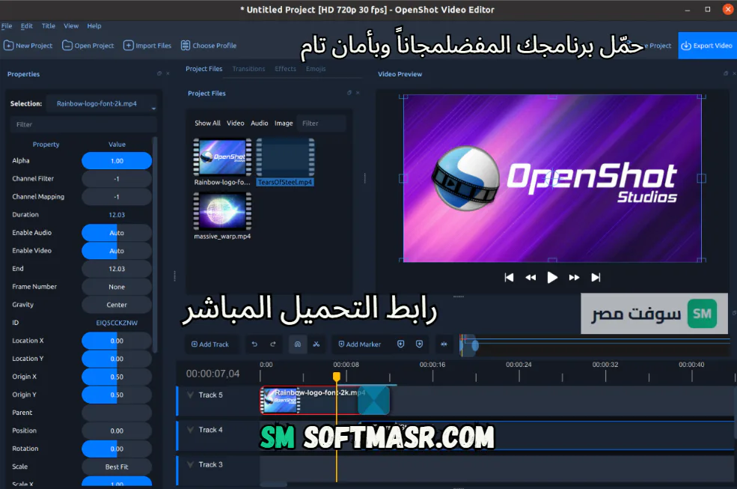Open the Gravity Center value
737x489 pixels.
tap(117, 305)
